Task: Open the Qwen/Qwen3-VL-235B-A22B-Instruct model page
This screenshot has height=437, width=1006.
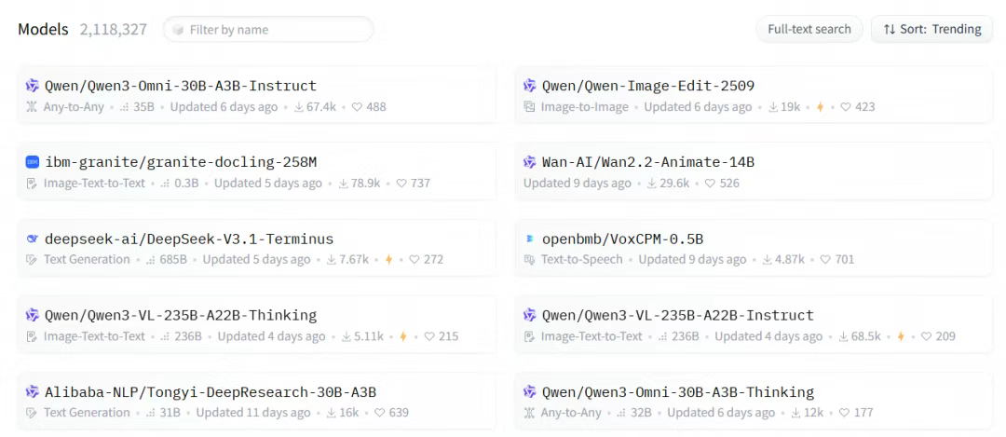Action: point(677,315)
